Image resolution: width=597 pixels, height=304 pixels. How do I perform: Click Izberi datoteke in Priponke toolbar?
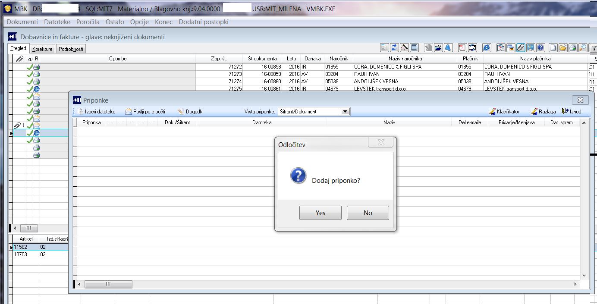[x=97, y=112]
